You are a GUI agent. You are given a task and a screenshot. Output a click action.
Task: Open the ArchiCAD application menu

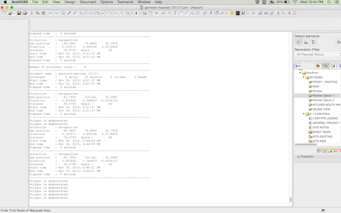[20, 2]
